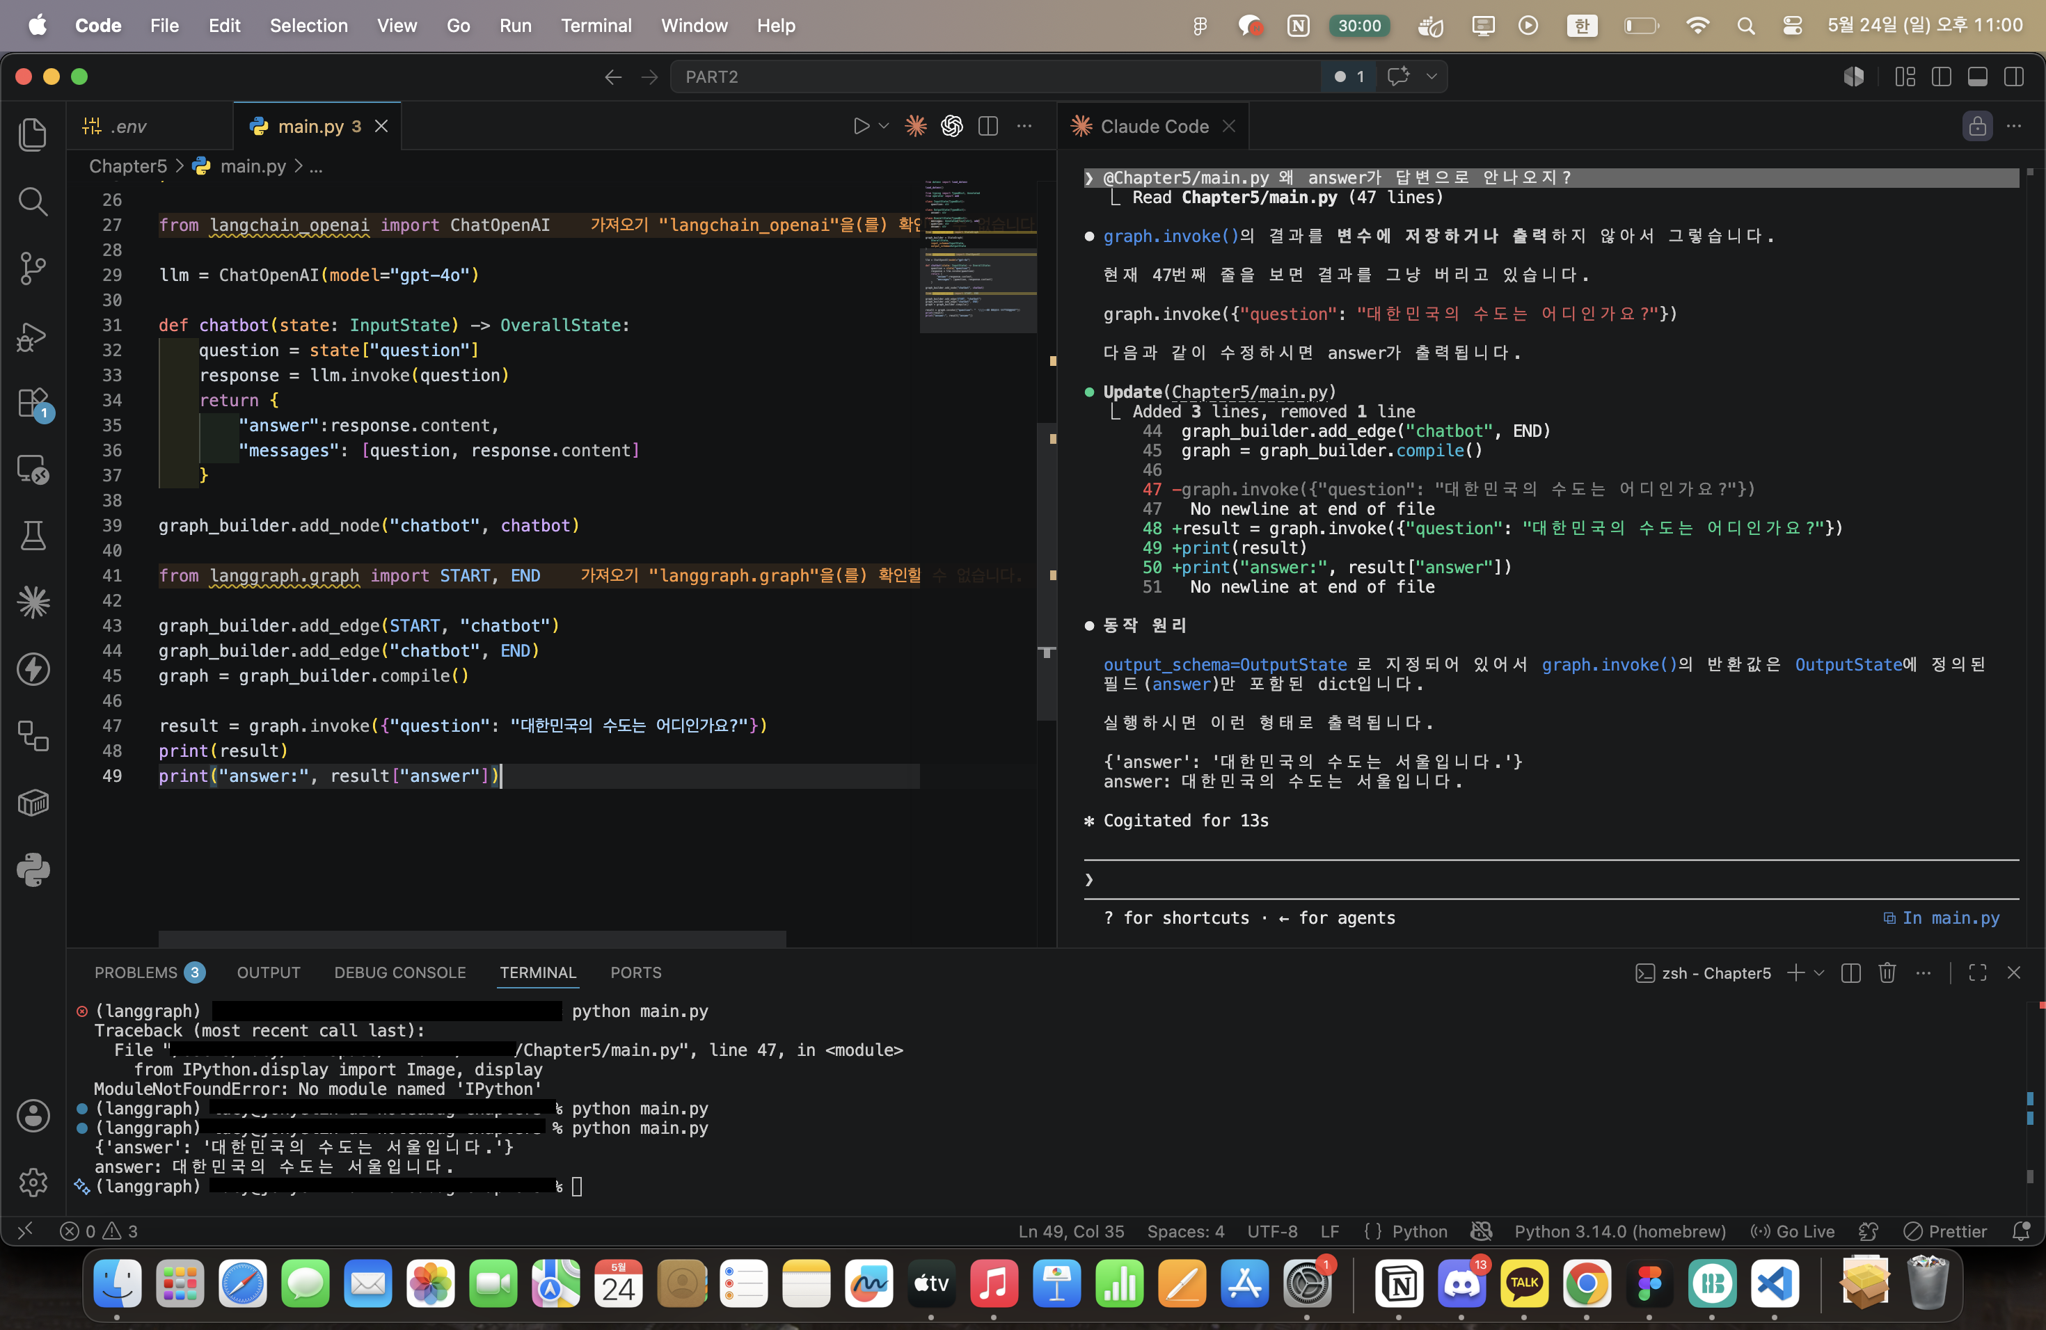Viewport: 2046px width, 1330px height.
Task: Open the Claude Code sidebar icon
Action: (33, 602)
